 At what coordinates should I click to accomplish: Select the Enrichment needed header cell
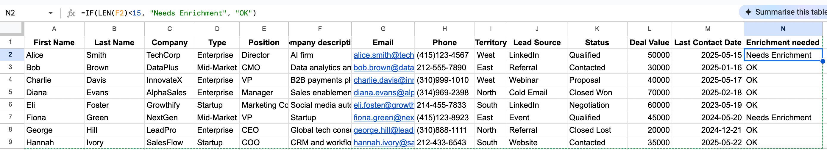783,43
